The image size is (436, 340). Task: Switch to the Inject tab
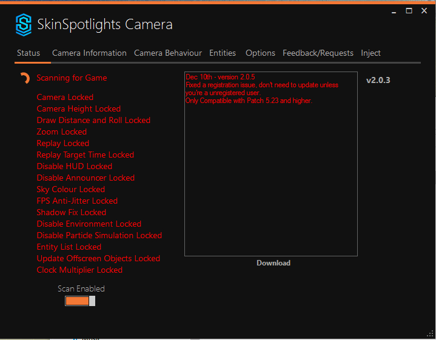(371, 53)
